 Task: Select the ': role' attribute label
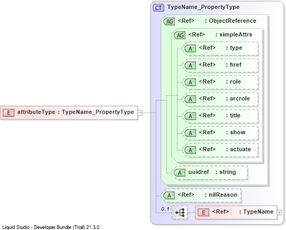click(234, 81)
